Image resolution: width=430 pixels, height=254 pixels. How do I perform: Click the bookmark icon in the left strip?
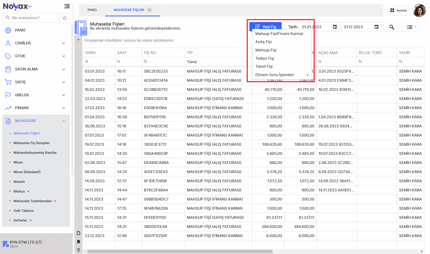point(78,242)
